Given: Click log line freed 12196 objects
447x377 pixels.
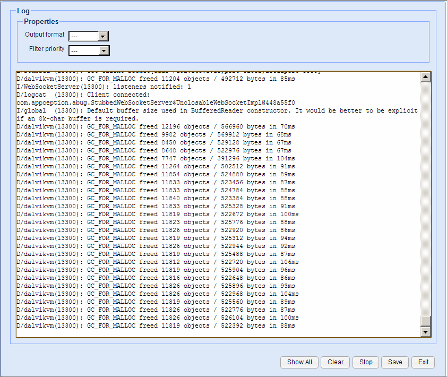Looking at the screenshot, I should point(156,126).
